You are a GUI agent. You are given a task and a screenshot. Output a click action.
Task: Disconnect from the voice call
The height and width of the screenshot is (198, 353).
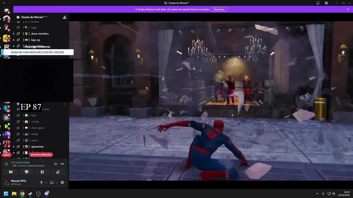tap(62, 164)
